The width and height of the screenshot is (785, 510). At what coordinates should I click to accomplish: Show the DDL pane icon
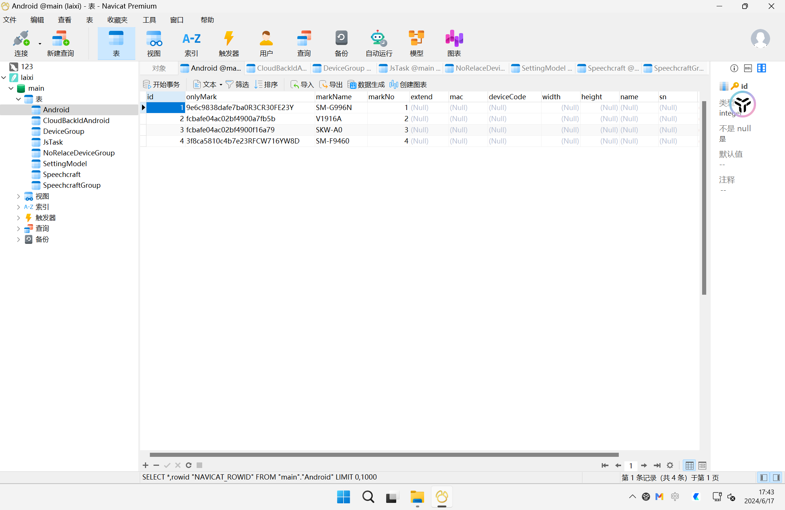(x=748, y=68)
